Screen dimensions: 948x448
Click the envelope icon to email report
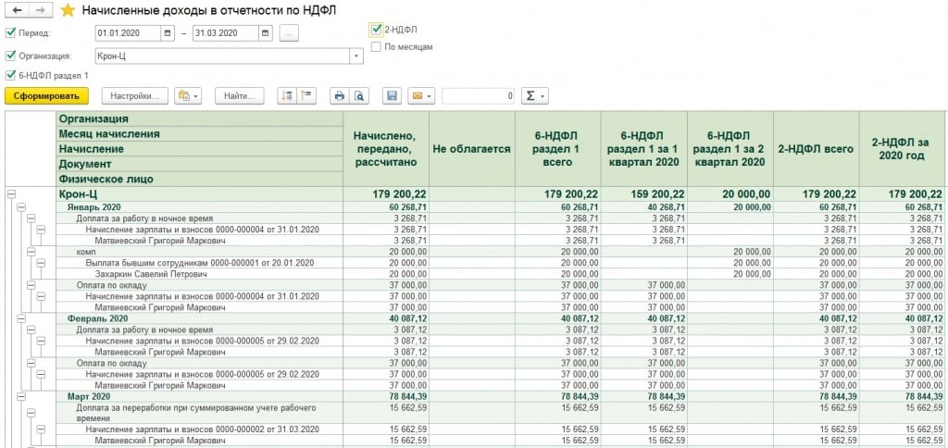click(x=418, y=95)
